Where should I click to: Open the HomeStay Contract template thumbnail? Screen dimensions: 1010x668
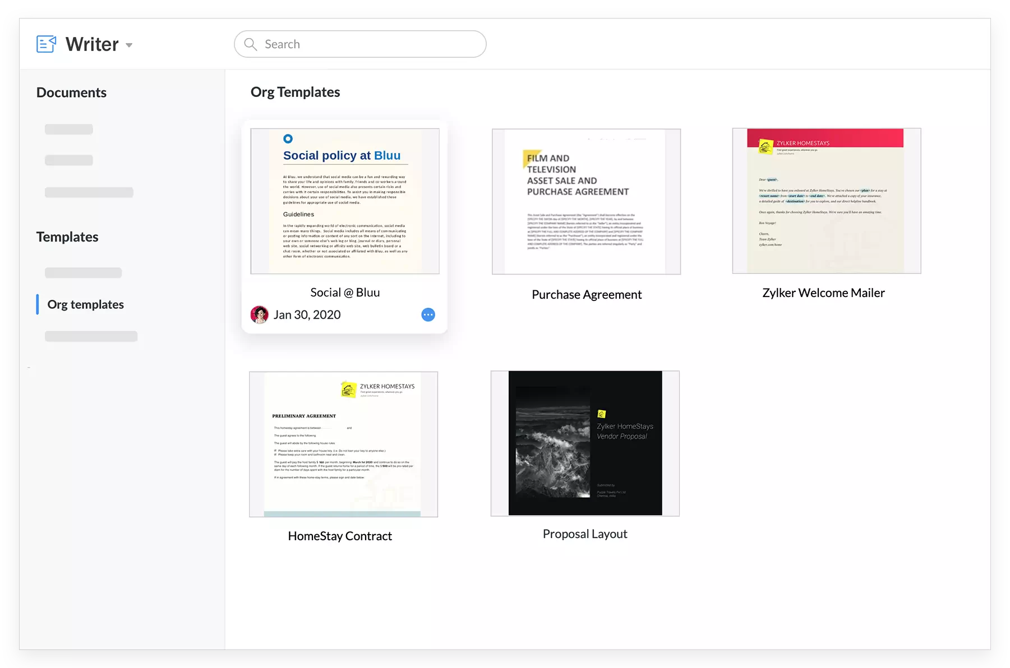(343, 444)
